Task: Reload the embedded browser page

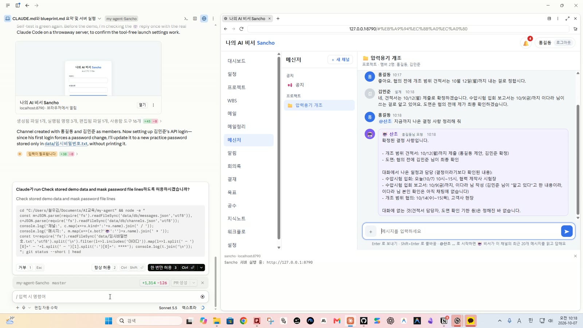Action: click(x=241, y=29)
